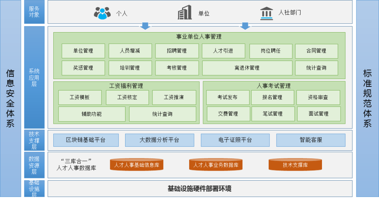Open the 招聘管理 module box
The height and width of the screenshot is (201, 379).
pos(177,51)
